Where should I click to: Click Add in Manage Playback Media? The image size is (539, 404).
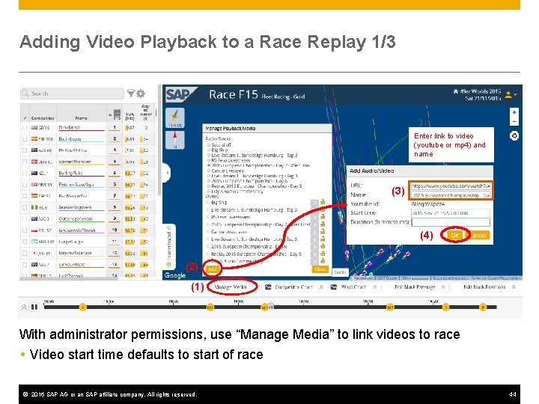tap(212, 269)
